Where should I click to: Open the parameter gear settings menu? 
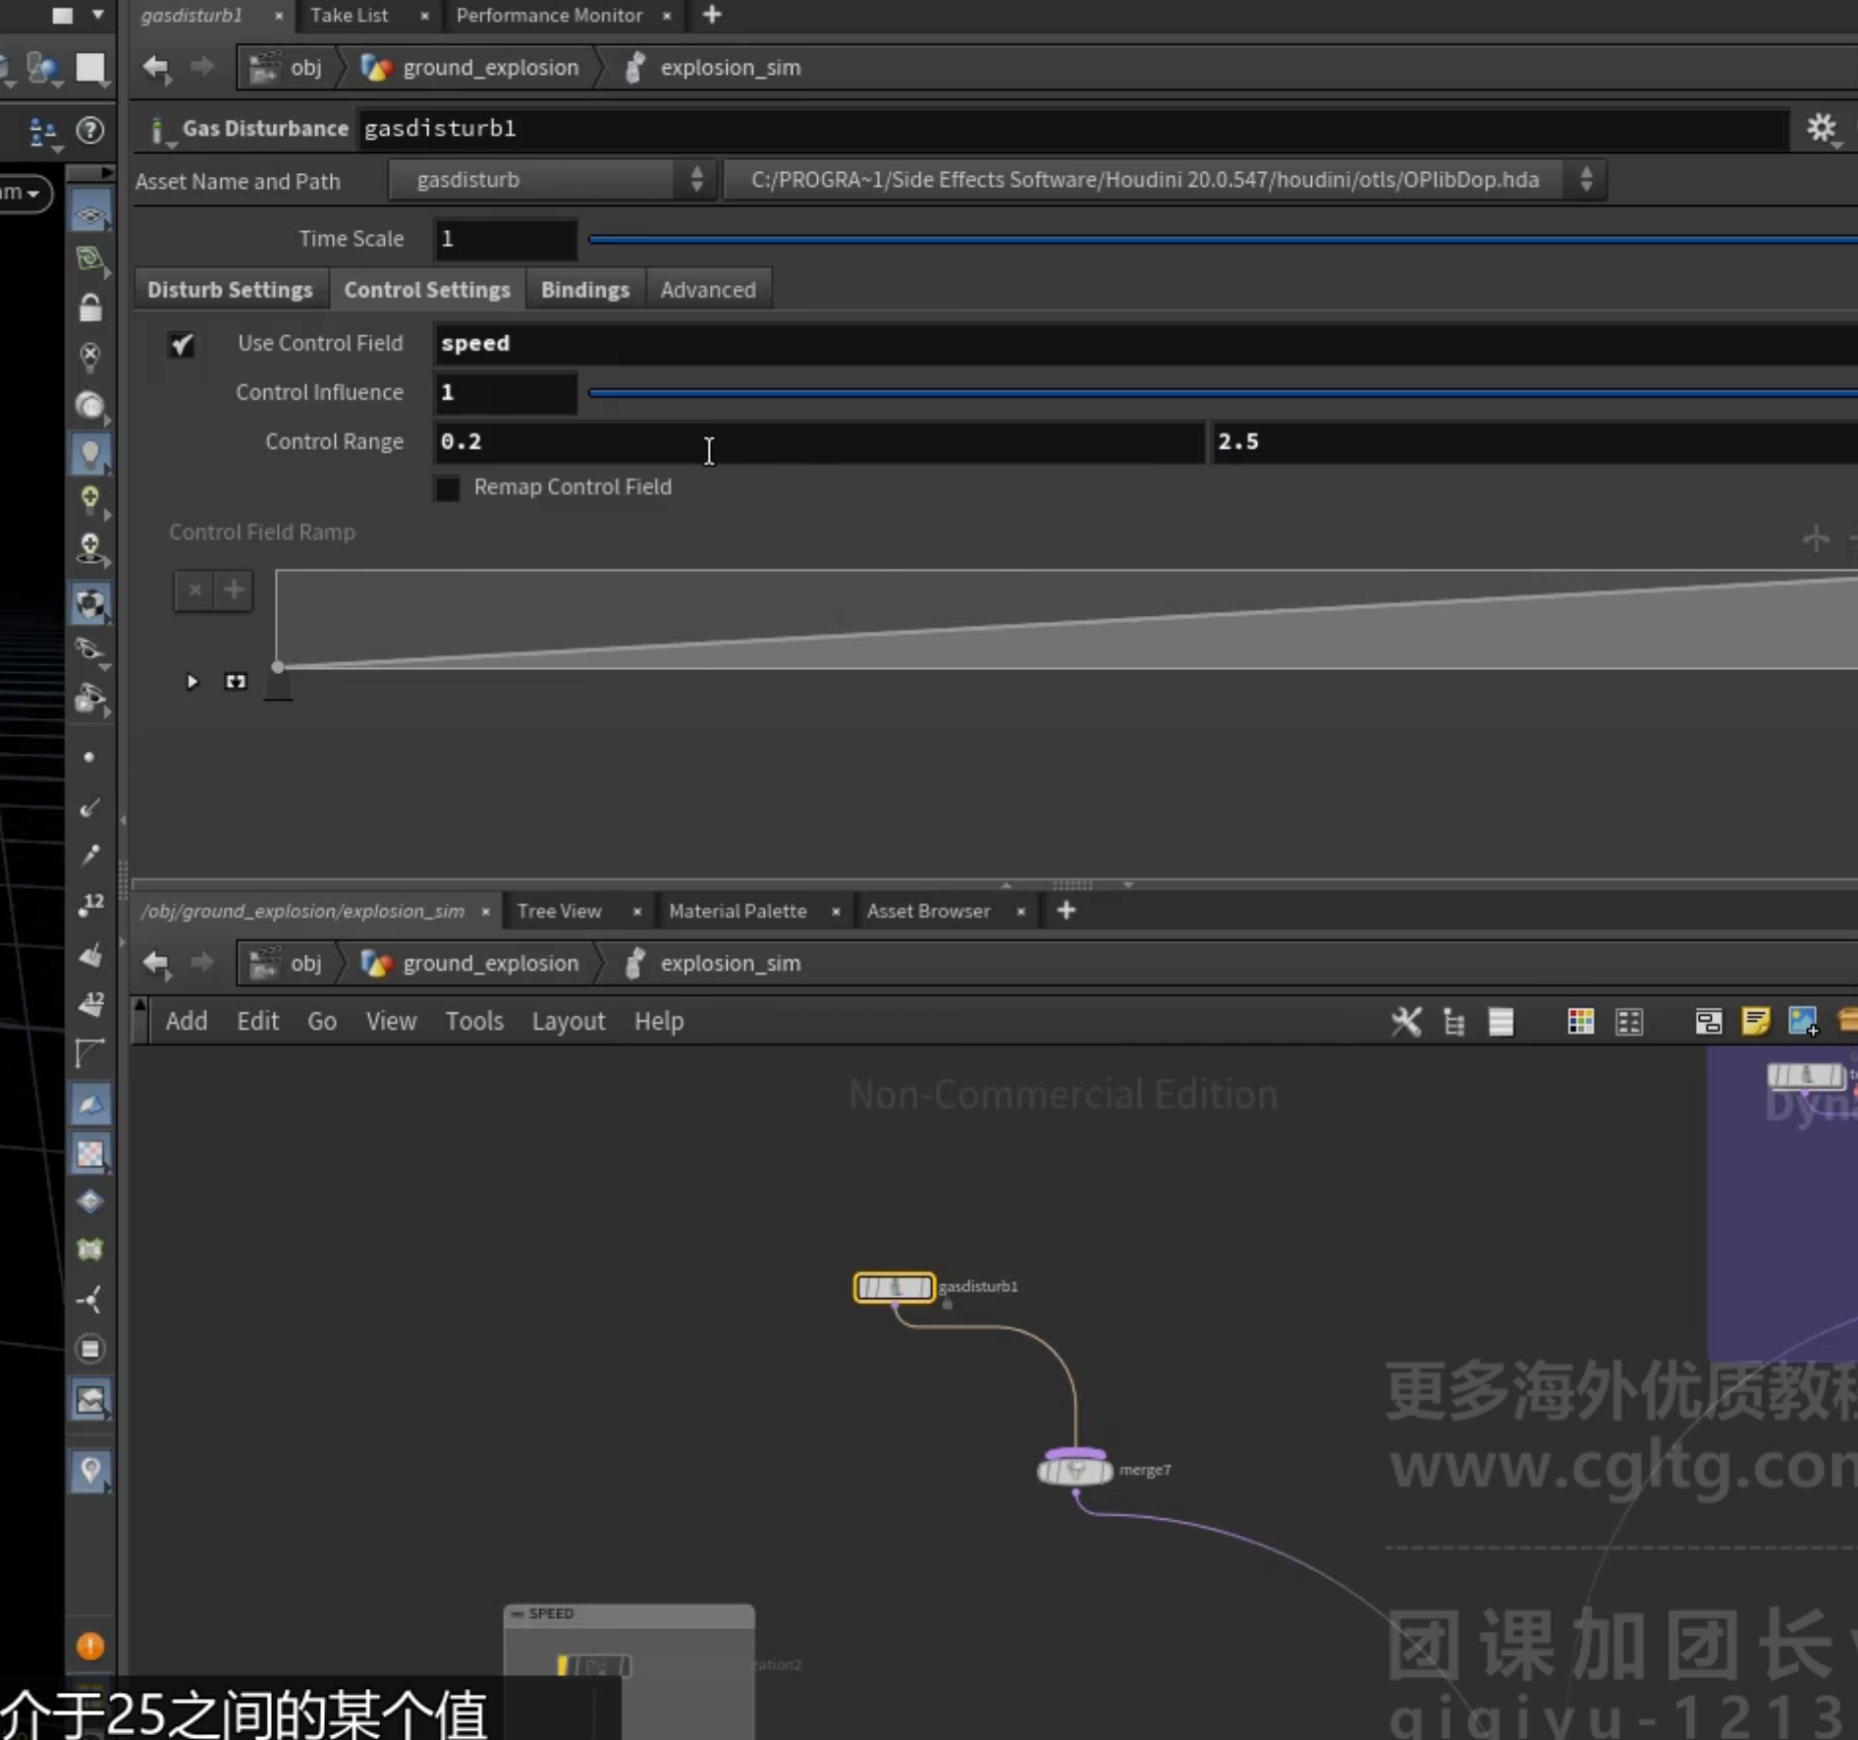click(x=1822, y=129)
